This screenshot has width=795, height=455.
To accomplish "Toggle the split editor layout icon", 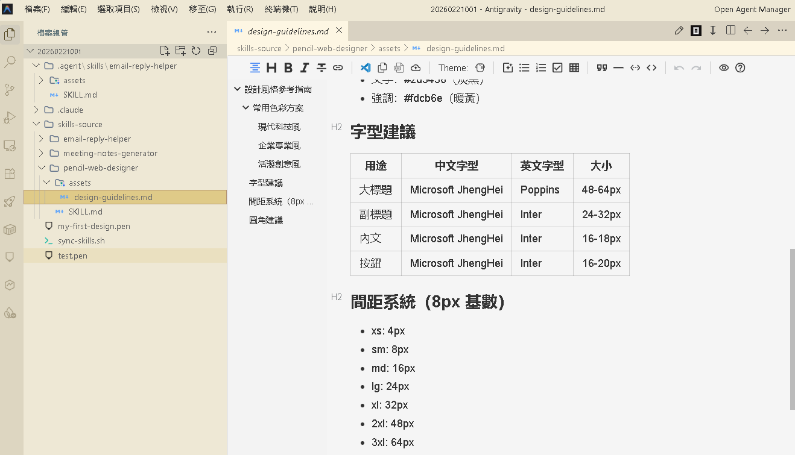I will tap(730, 31).
